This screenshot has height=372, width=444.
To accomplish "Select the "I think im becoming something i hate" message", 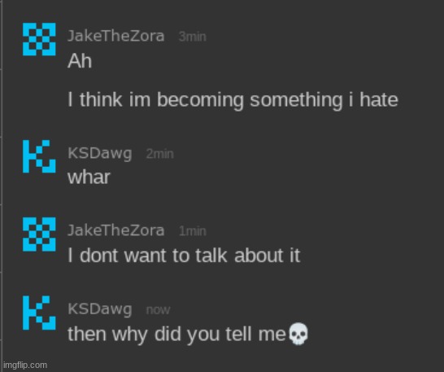I will pyautogui.click(x=233, y=100).
